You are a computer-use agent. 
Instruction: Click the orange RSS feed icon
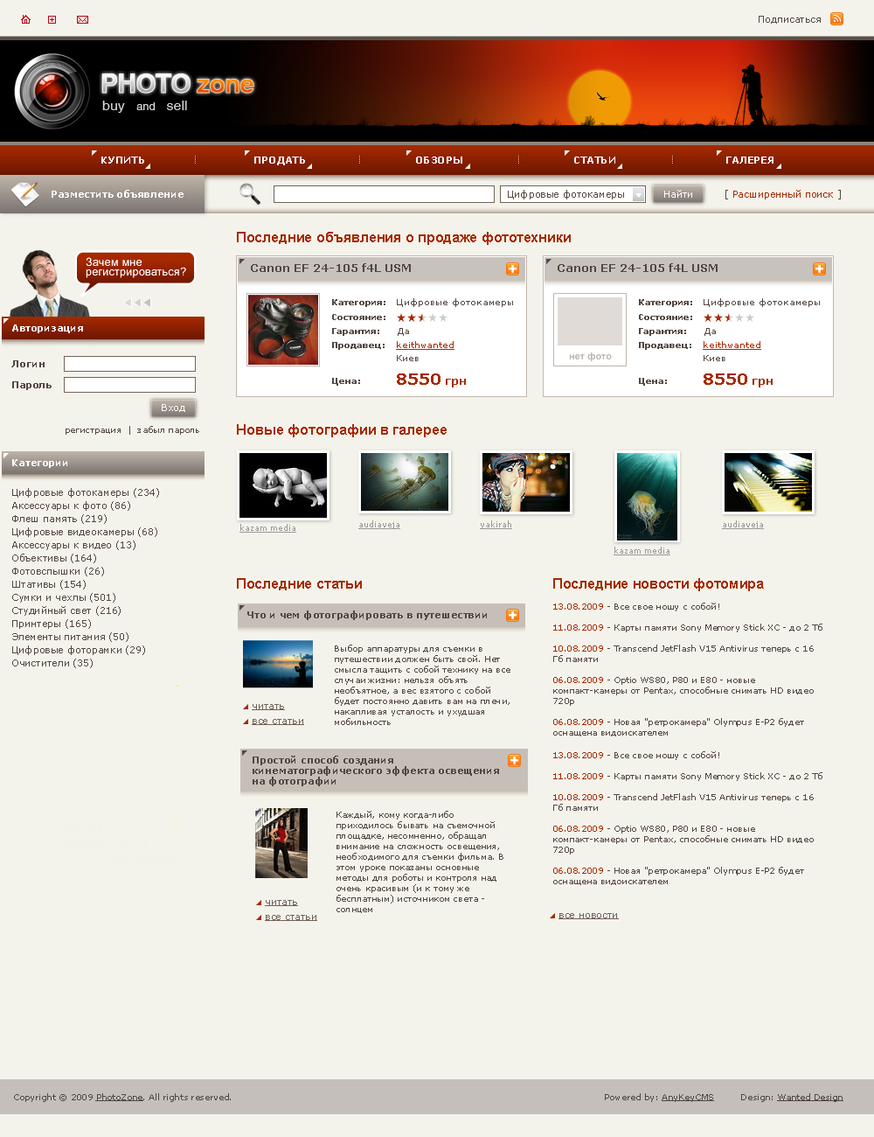click(x=836, y=19)
